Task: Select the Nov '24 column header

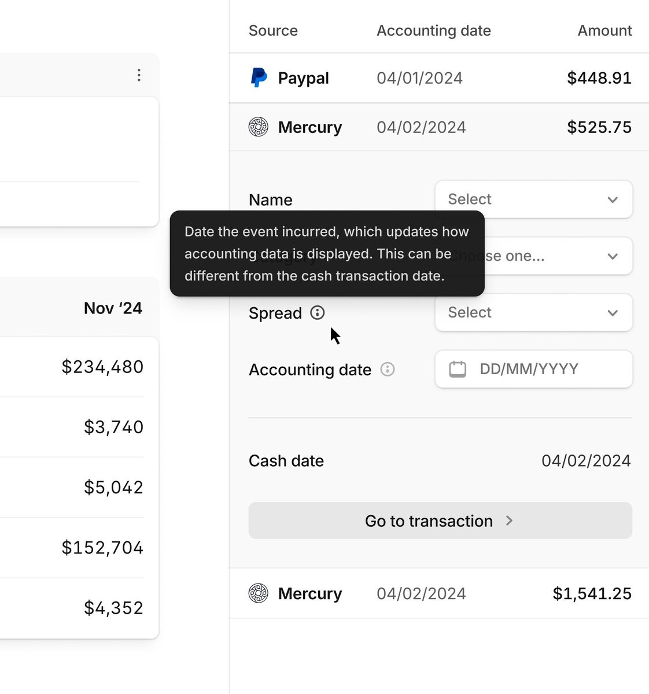Action: (113, 308)
